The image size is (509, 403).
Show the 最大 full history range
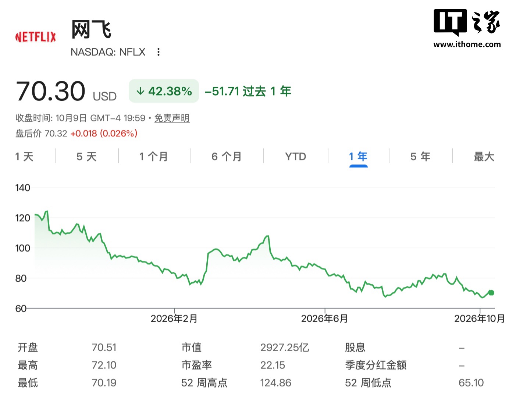[x=484, y=157]
